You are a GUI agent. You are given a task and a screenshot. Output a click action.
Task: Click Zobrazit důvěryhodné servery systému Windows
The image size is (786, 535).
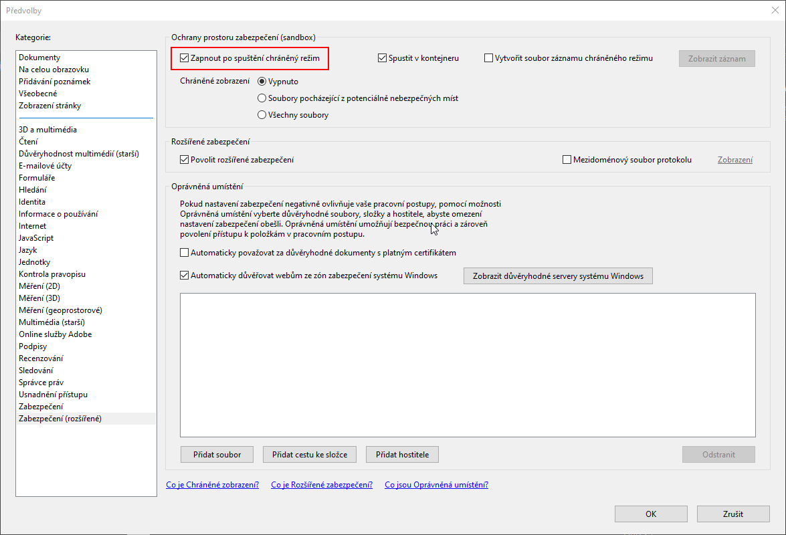tap(558, 276)
